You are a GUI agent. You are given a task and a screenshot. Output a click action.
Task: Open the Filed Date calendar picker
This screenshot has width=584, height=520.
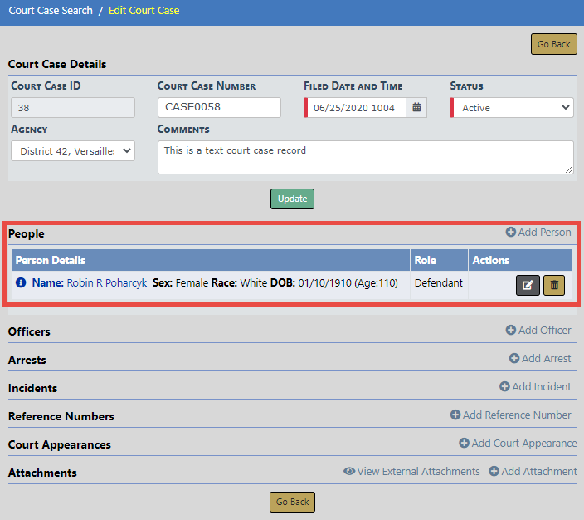(x=417, y=108)
